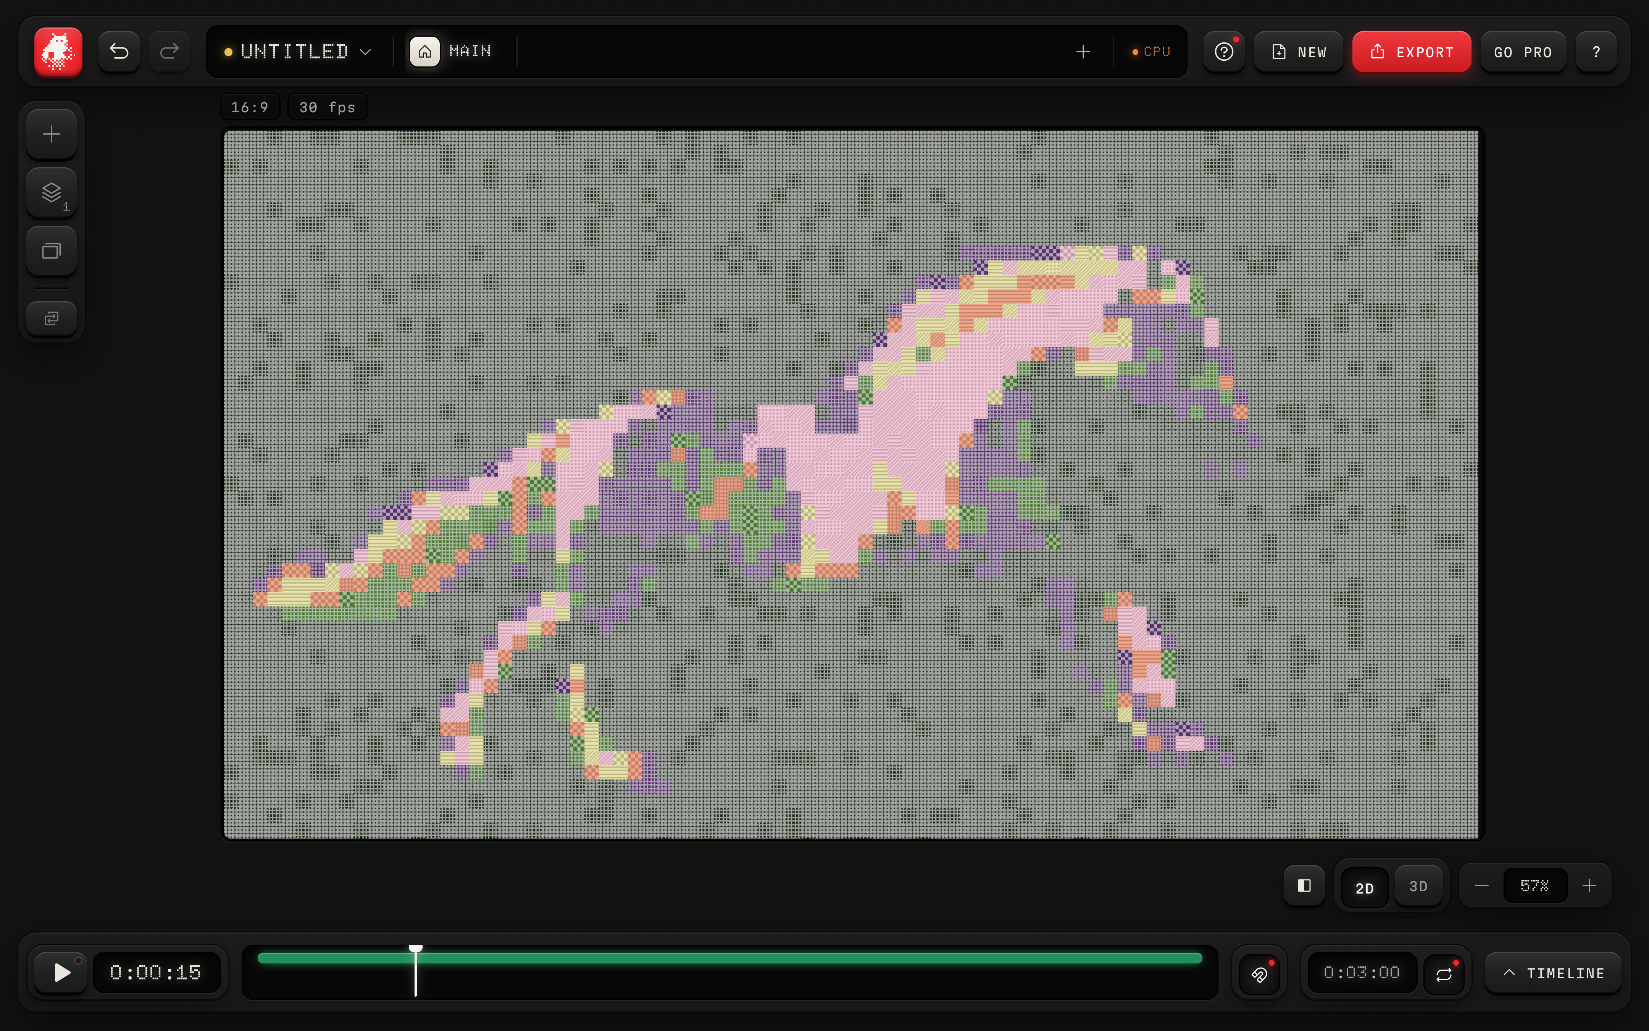Add element with sidebar plus button
Image resolution: width=1649 pixels, height=1031 pixels.
tap(52, 134)
